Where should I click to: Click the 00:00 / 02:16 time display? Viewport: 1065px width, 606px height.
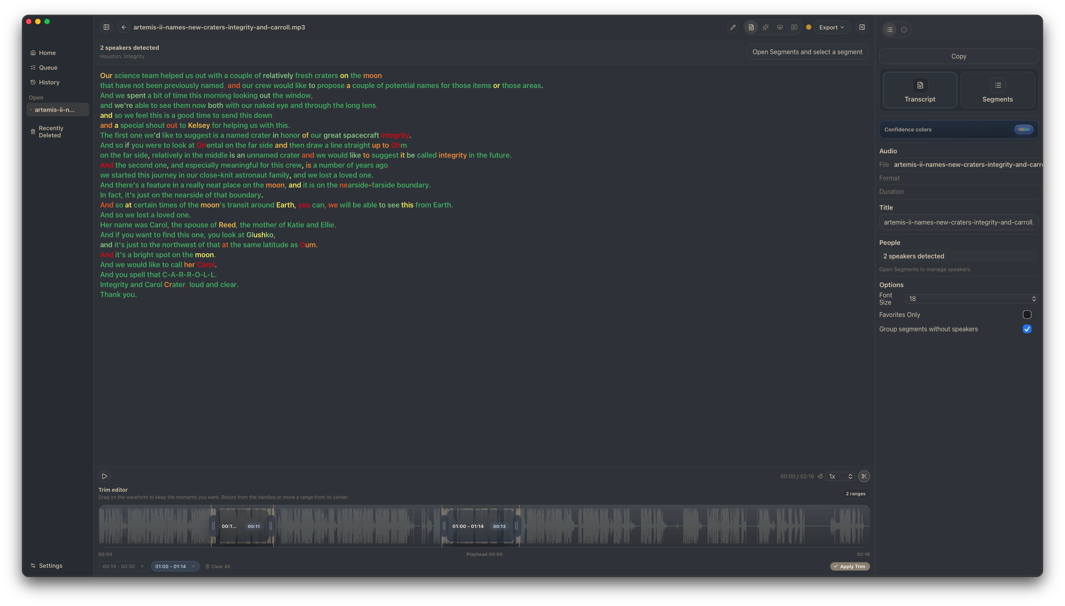pyautogui.click(x=797, y=477)
